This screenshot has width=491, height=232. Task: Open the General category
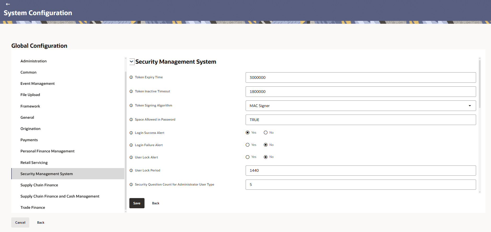tap(68, 117)
